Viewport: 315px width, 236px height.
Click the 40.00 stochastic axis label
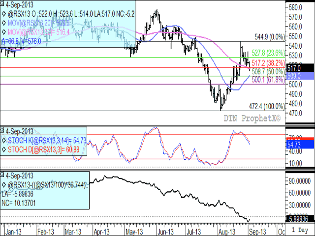click(295, 151)
